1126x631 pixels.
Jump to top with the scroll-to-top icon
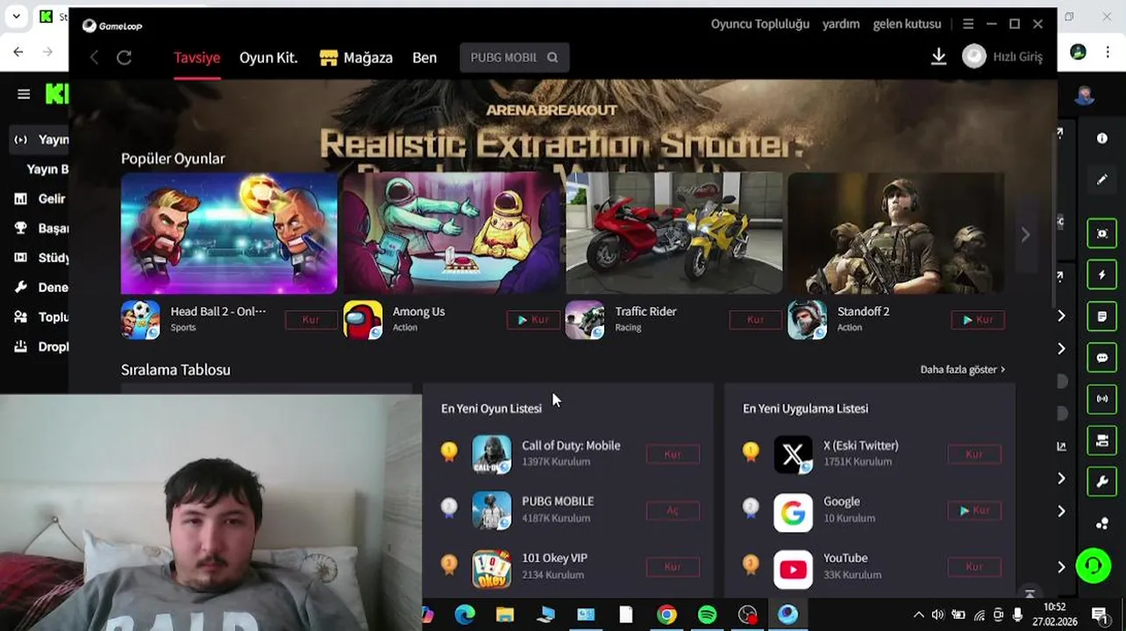click(x=1030, y=593)
